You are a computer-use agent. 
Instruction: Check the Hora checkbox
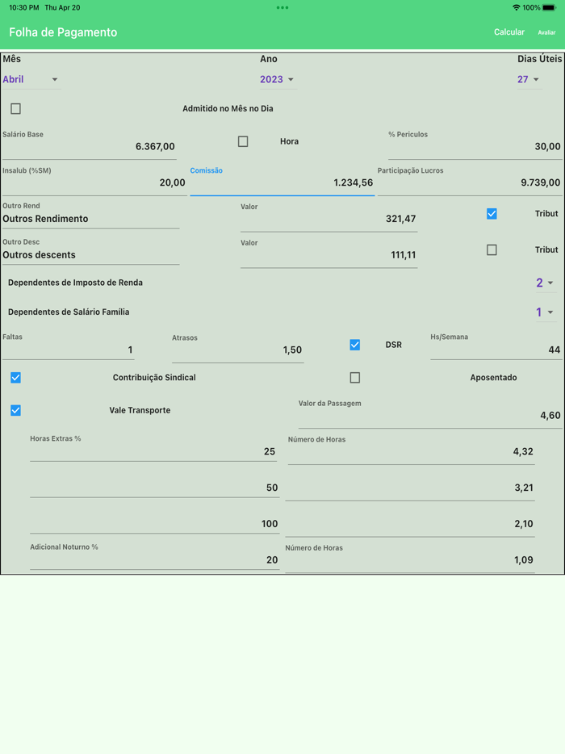243,141
